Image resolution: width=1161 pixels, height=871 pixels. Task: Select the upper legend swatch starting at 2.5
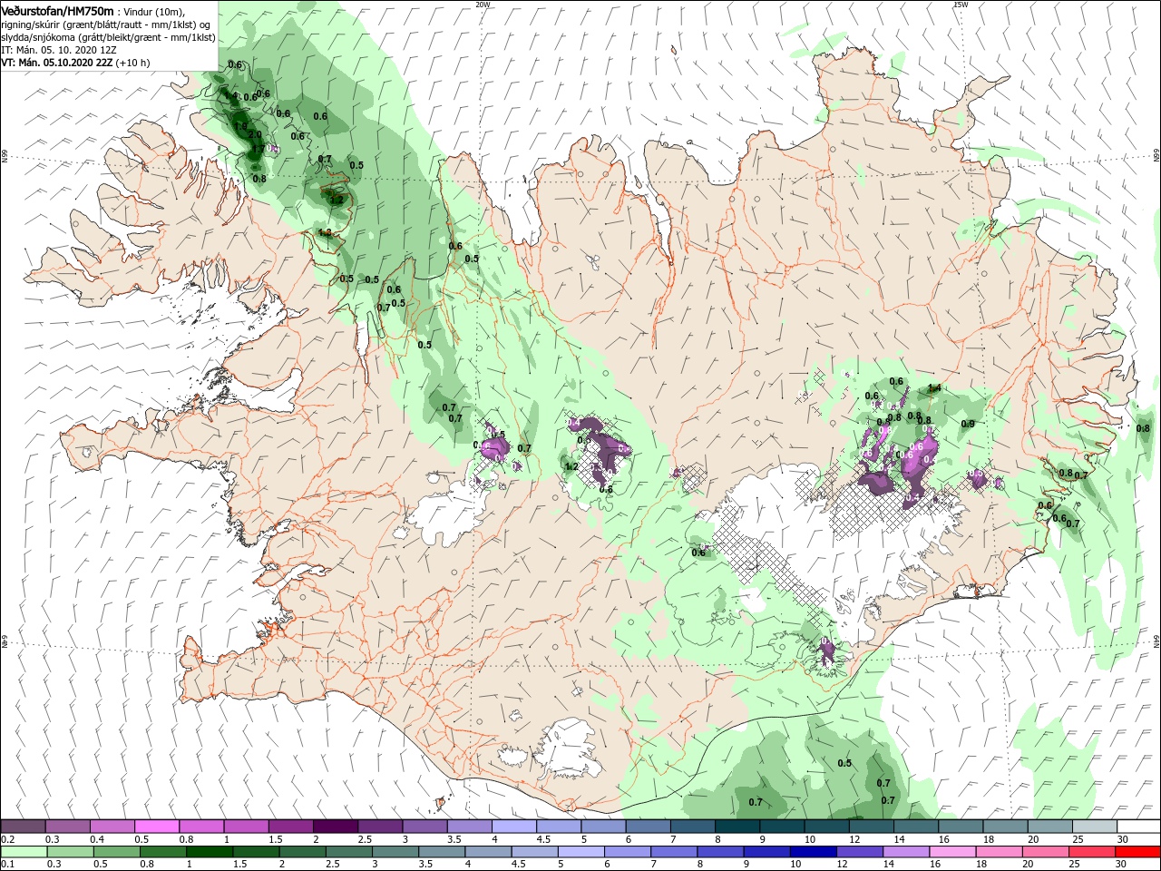coord(380,827)
